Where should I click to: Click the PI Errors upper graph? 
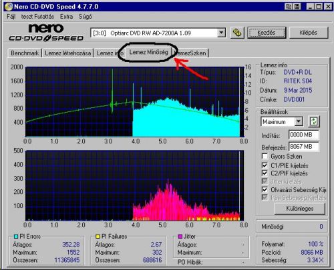pyautogui.click(x=135, y=102)
